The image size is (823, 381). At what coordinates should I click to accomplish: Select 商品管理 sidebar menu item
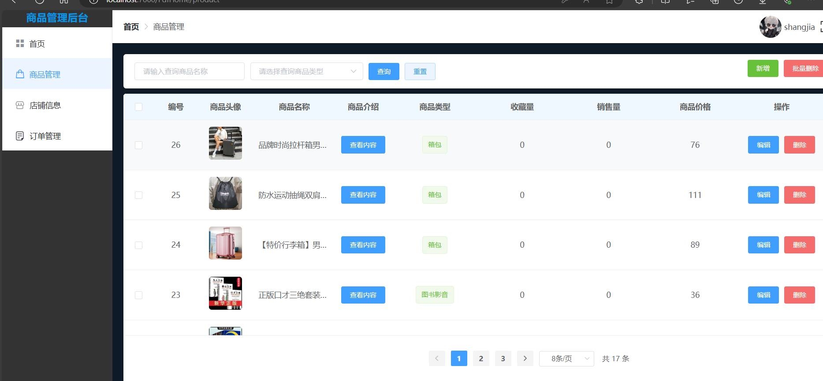57,74
